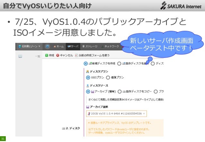The height and width of the screenshot is (142, 205).
Task: Select the ディス… radio option at right edge
Action: pos(153,64)
